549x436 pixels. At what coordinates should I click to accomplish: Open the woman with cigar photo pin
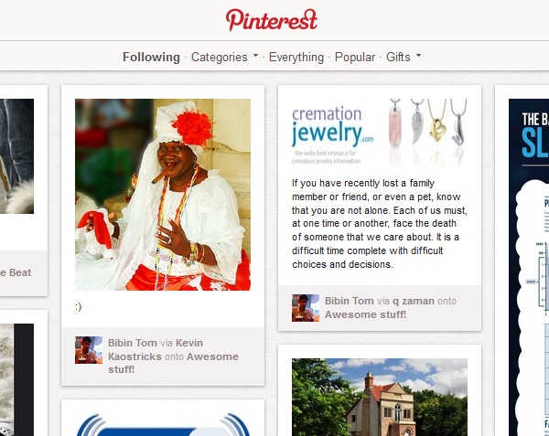163,195
